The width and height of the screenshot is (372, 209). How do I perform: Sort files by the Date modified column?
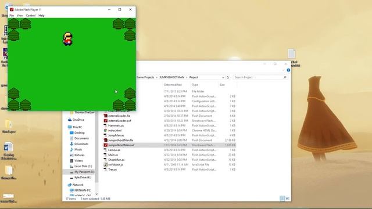tap(173, 85)
